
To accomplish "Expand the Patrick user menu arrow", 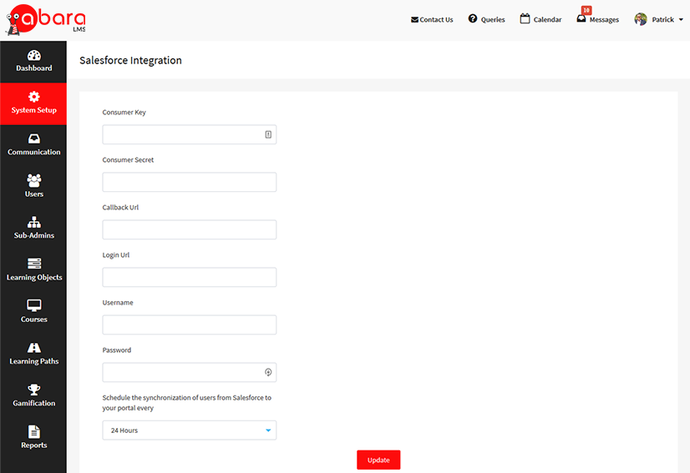I will (x=681, y=20).
